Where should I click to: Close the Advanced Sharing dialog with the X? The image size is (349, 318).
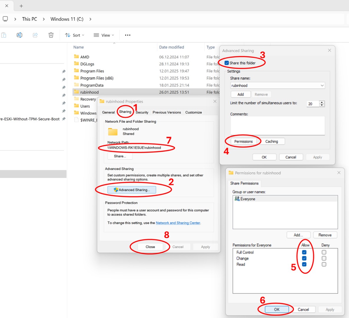[329, 50]
